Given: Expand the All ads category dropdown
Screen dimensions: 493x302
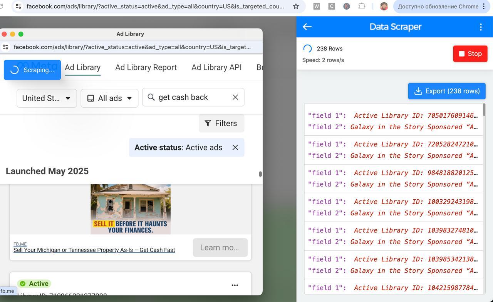Looking at the screenshot, I should tap(109, 98).
